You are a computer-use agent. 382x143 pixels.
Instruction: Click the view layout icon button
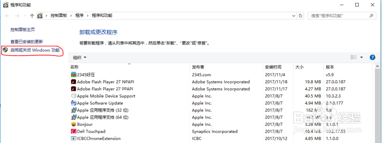[353, 58]
